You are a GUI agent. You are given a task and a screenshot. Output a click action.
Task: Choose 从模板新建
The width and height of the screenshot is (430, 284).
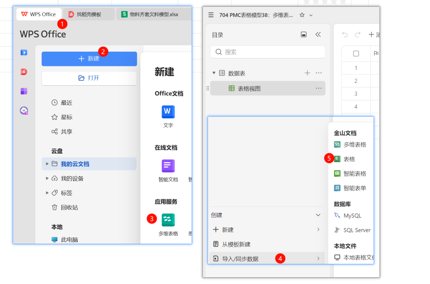click(267, 244)
